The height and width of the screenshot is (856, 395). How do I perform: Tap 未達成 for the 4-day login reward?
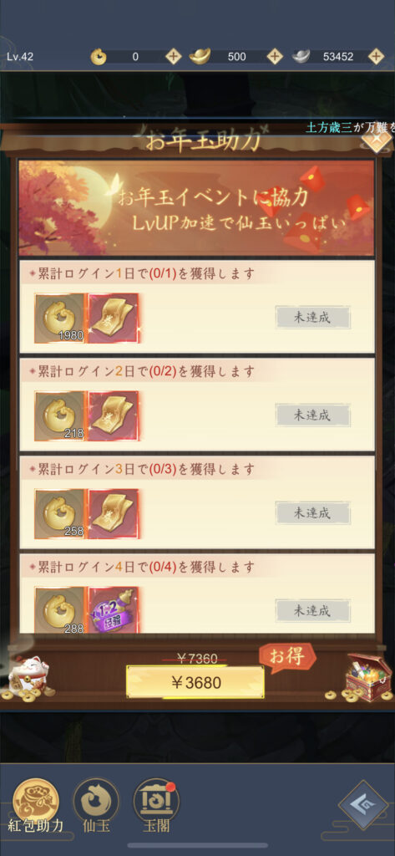click(312, 610)
